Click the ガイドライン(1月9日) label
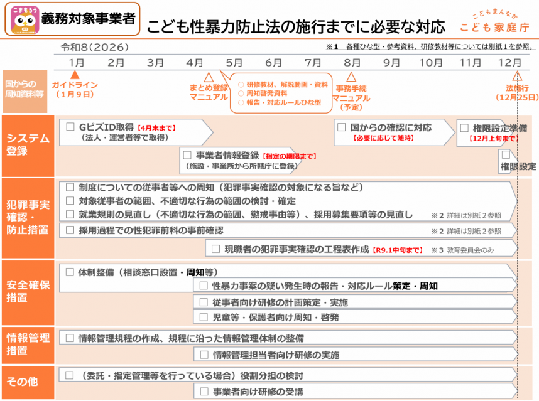The width and height of the screenshot is (539, 401). pyautogui.click(x=75, y=90)
